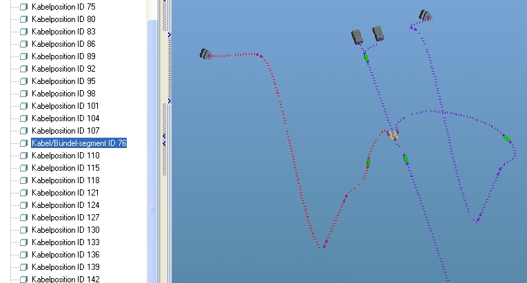Screen dimensions: 527x283
Task: Click the highlighted junction node where cables meet
Action: point(394,136)
